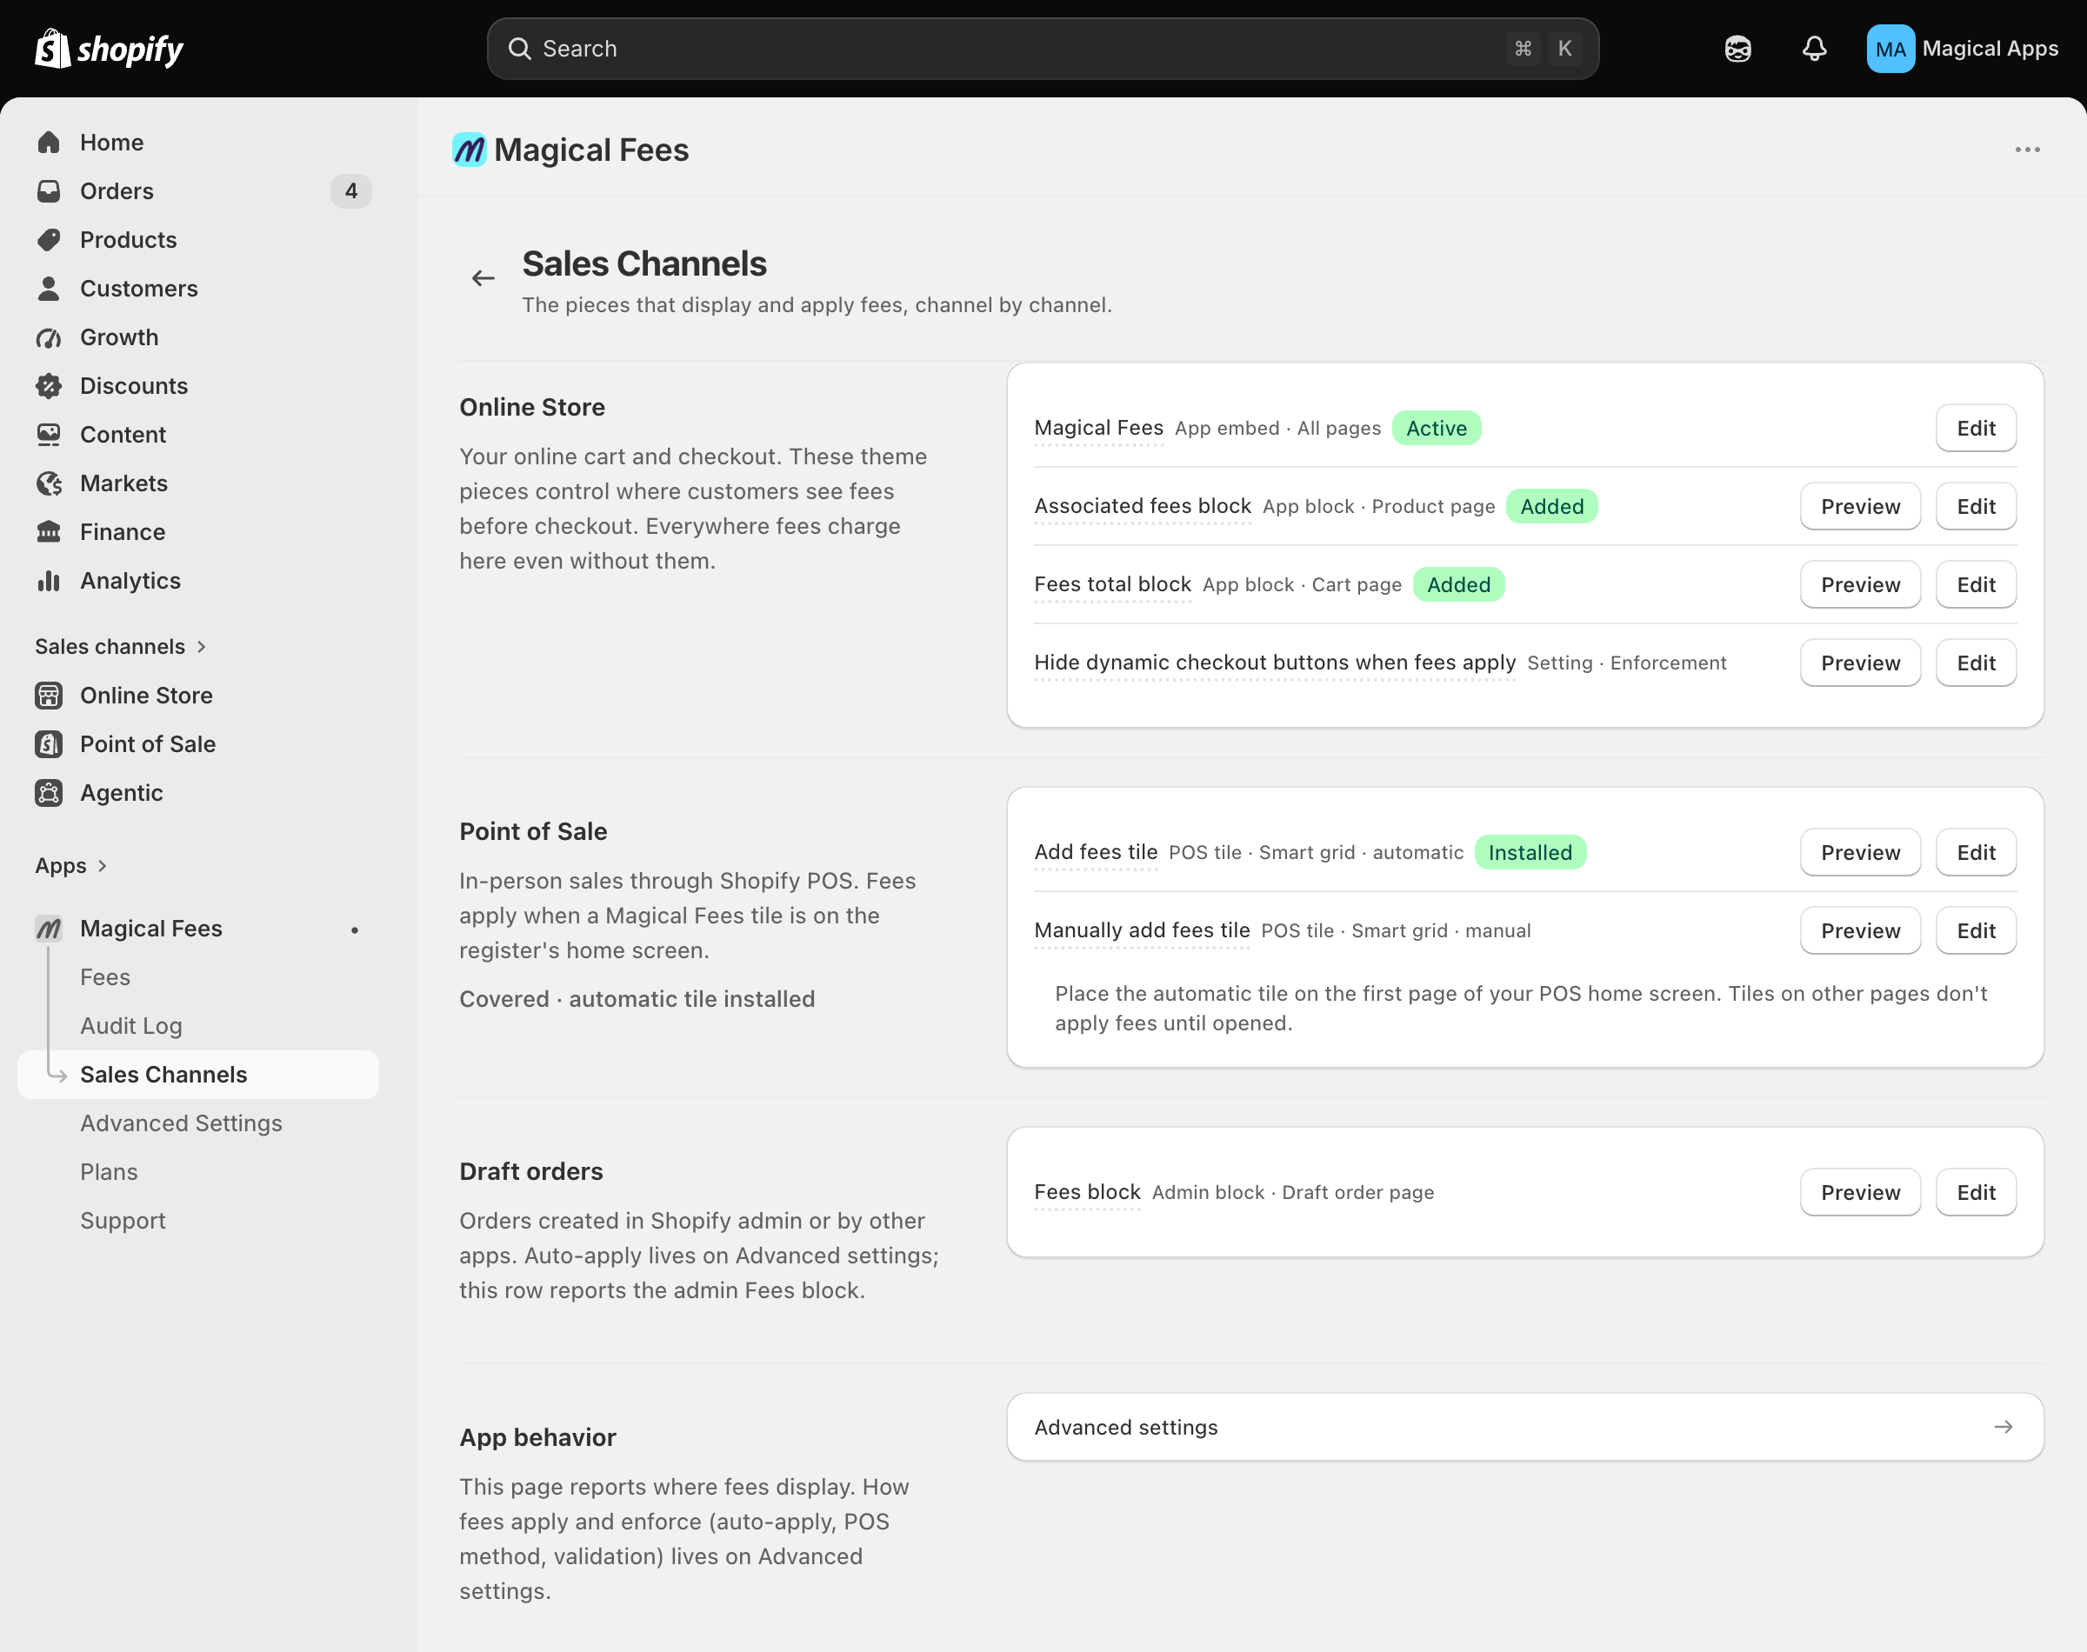Click the search magnifier icon
Screen dimensions: 2087x1652
pos(519,49)
